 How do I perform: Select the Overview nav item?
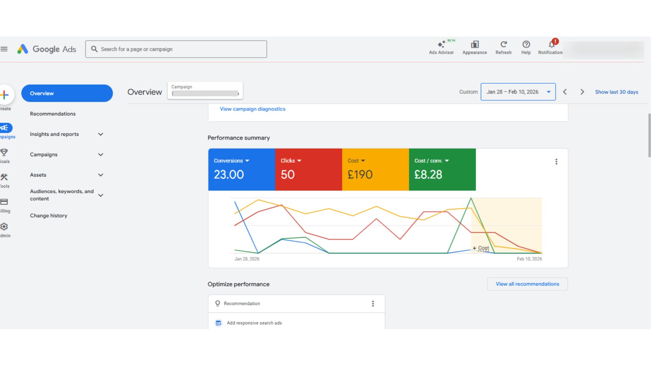coord(67,93)
